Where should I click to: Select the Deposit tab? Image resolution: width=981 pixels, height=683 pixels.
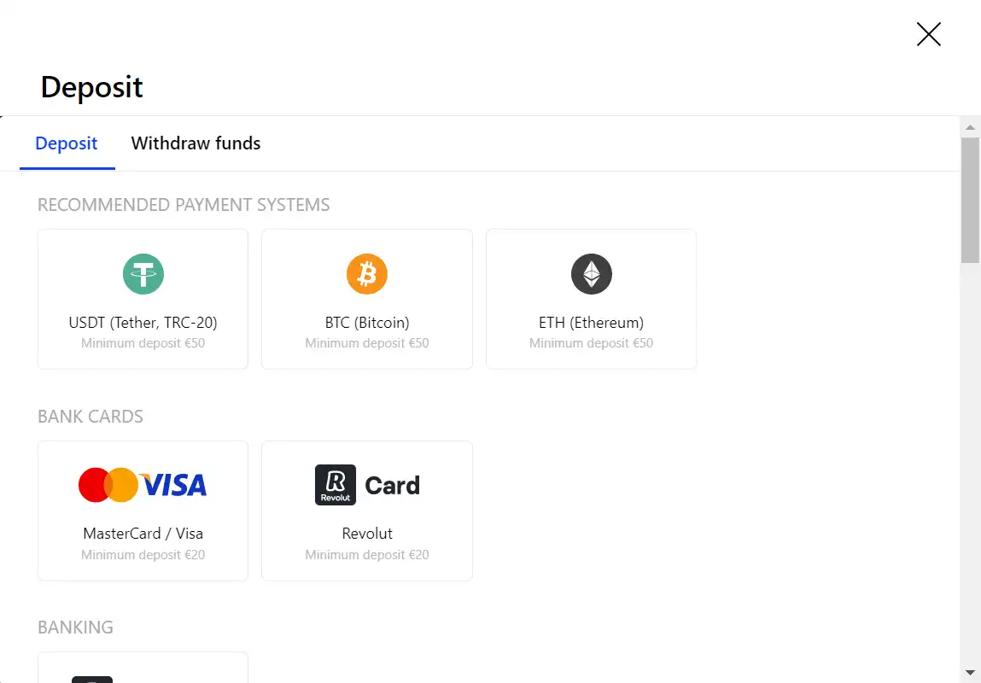(67, 143)
